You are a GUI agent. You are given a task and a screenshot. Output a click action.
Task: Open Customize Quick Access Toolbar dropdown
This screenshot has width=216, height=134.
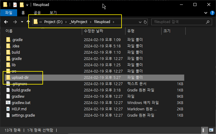tap(27, 5)
